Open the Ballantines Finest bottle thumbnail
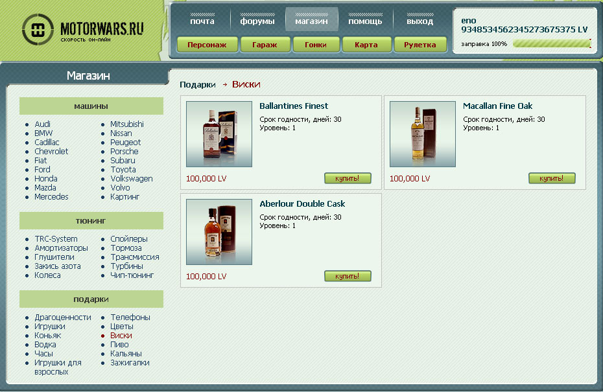603x392 pixels. click(219, 134)
